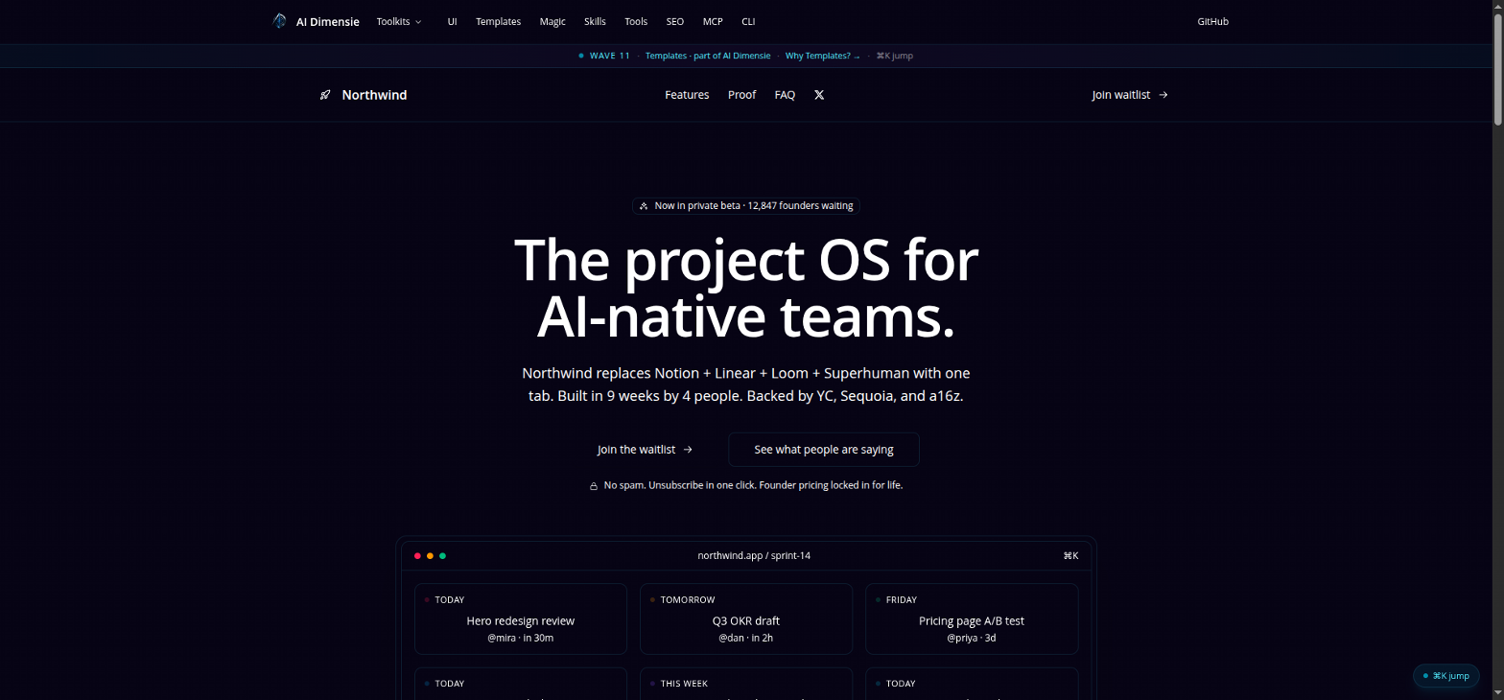The image size is (1504, 700).
Task: Open the FAQ section link
Action: click(x=785, y=95)
